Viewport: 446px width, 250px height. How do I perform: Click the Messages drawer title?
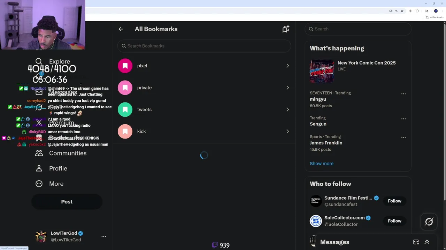coord(334,242)
